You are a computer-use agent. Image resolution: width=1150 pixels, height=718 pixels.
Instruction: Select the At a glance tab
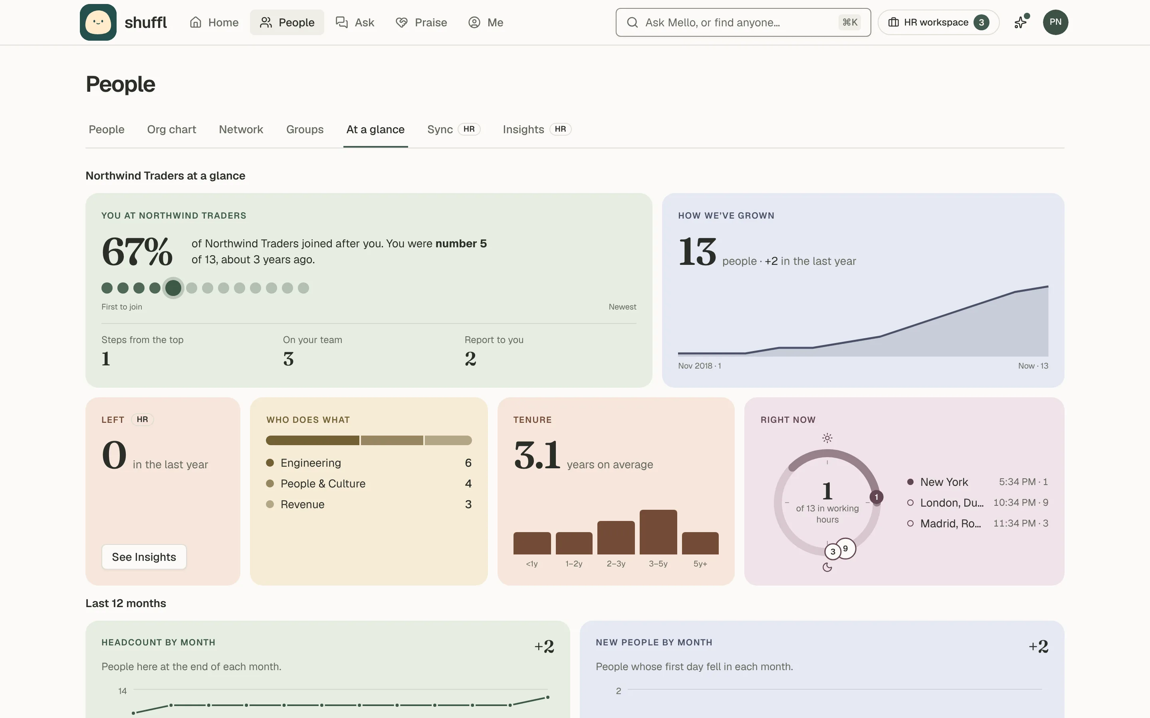click(375, 129)
